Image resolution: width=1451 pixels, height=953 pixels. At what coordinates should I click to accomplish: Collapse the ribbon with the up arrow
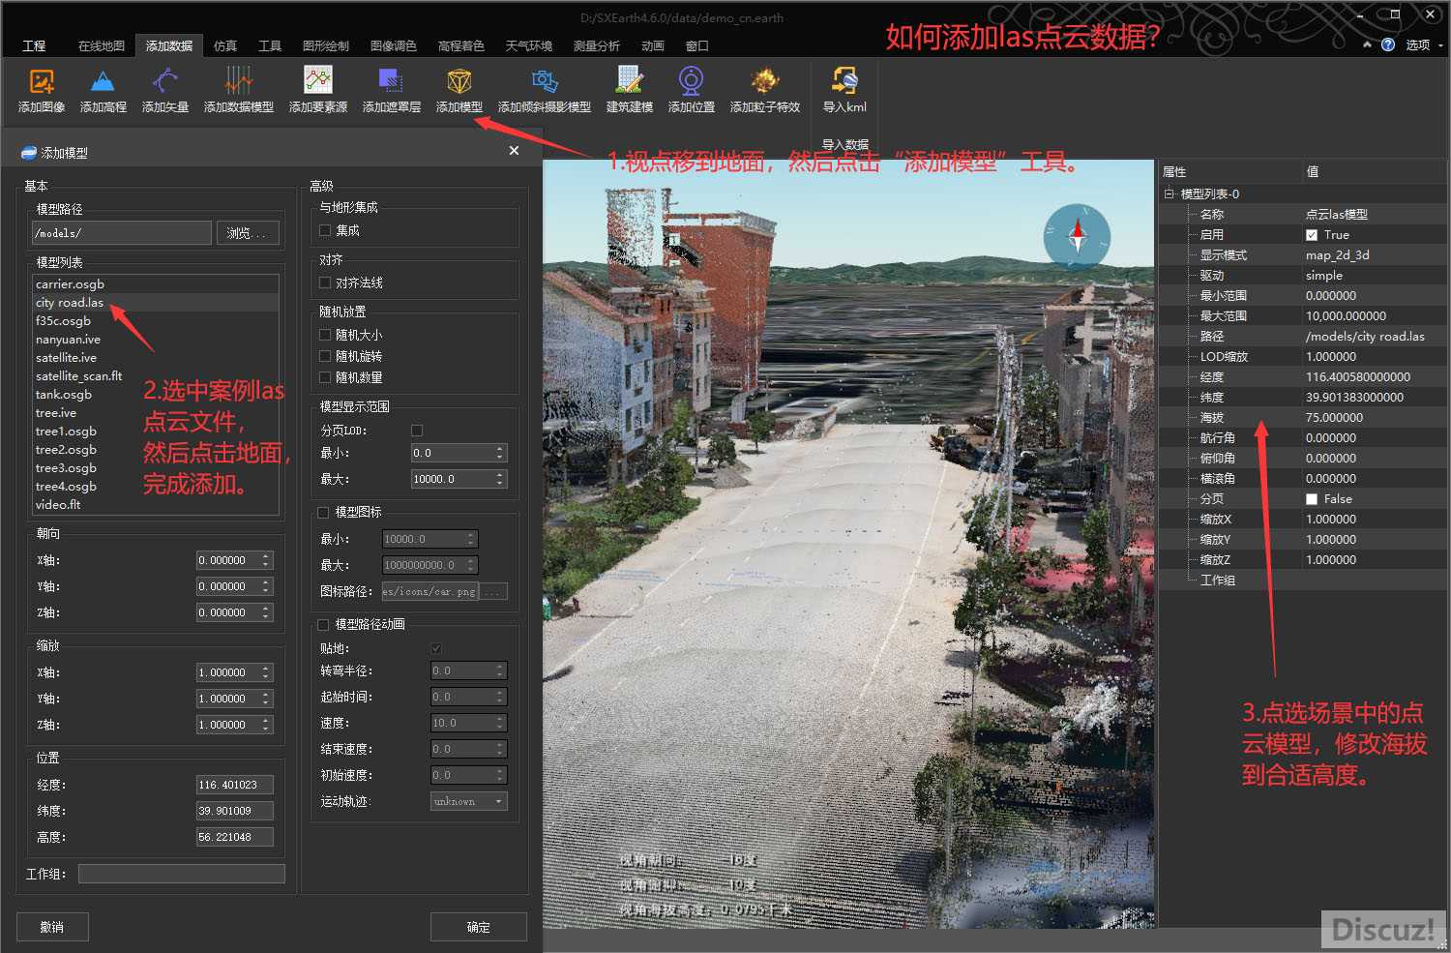click(1367, 45)
